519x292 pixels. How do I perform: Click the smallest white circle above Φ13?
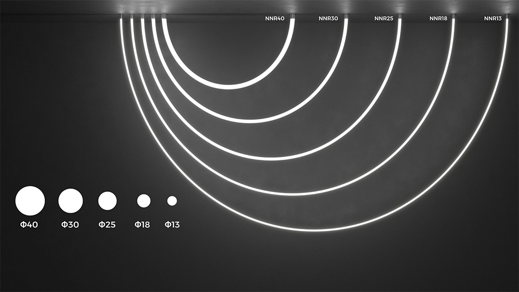point(172,201)
